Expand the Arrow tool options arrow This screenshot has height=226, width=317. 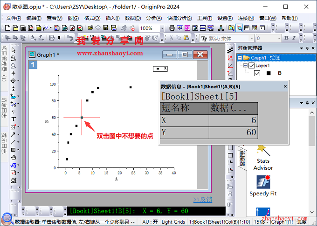coord(18,134)
